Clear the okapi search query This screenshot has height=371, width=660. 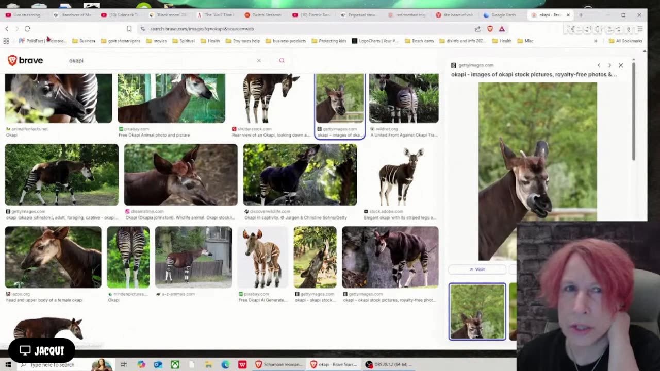coord(259,60)
